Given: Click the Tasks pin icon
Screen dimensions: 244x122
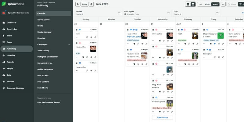Looking at the screenshot, I should tap(4, 36).
